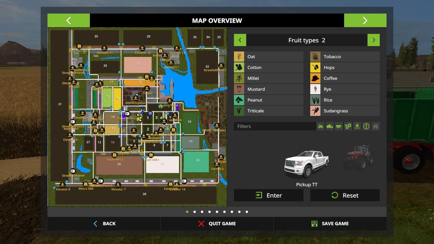
Task: Select the Pickup TT vehicle image
Action: tap(306, 164)
